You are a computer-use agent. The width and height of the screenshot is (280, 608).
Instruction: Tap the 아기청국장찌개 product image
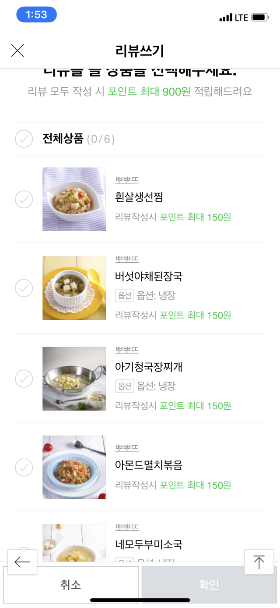point(74,379)
